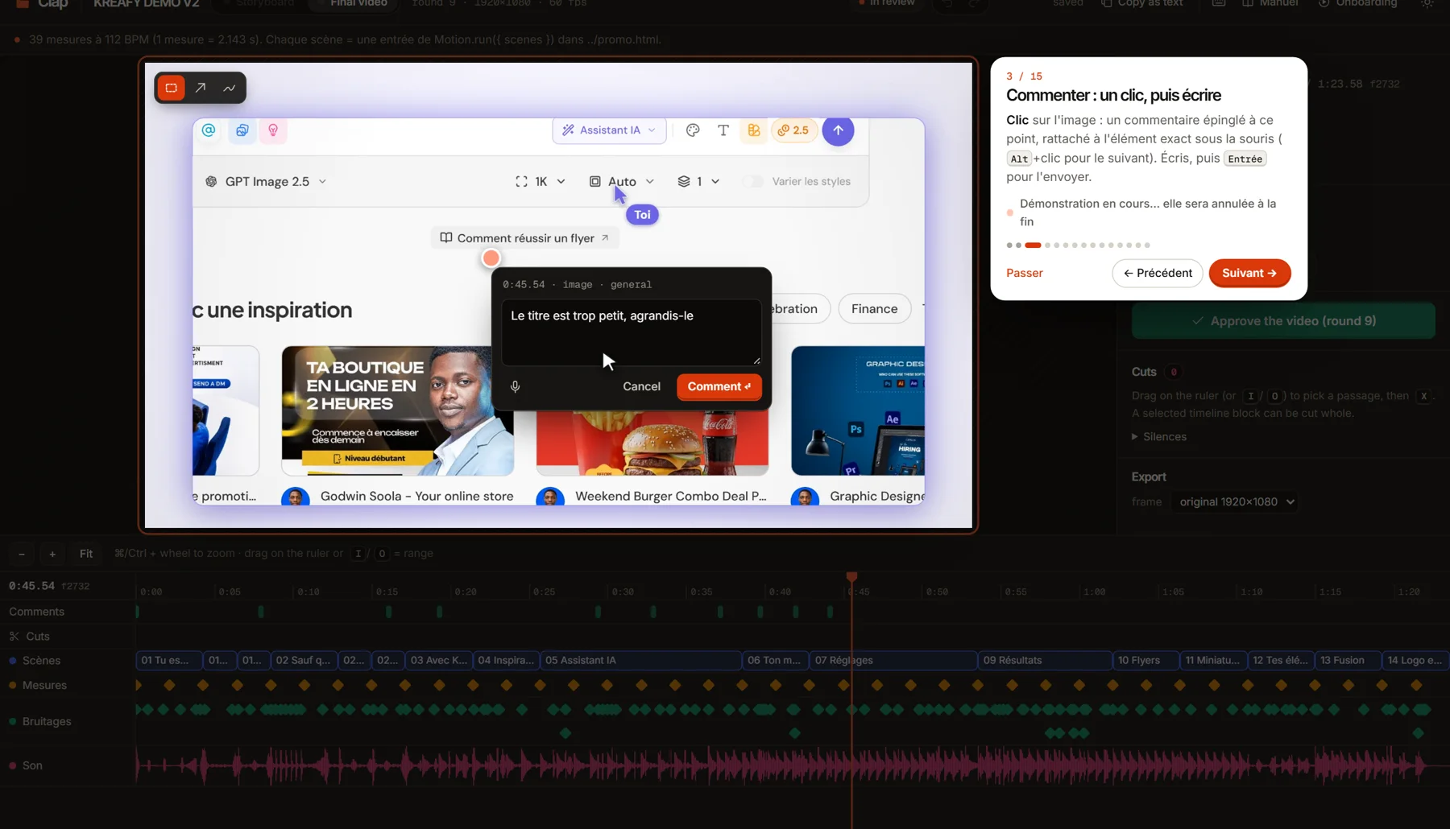Expand the Silences section

tap(1159, 437)
